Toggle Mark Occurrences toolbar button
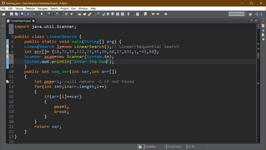This screenshot has width=266, height=150. click(103, 14)
